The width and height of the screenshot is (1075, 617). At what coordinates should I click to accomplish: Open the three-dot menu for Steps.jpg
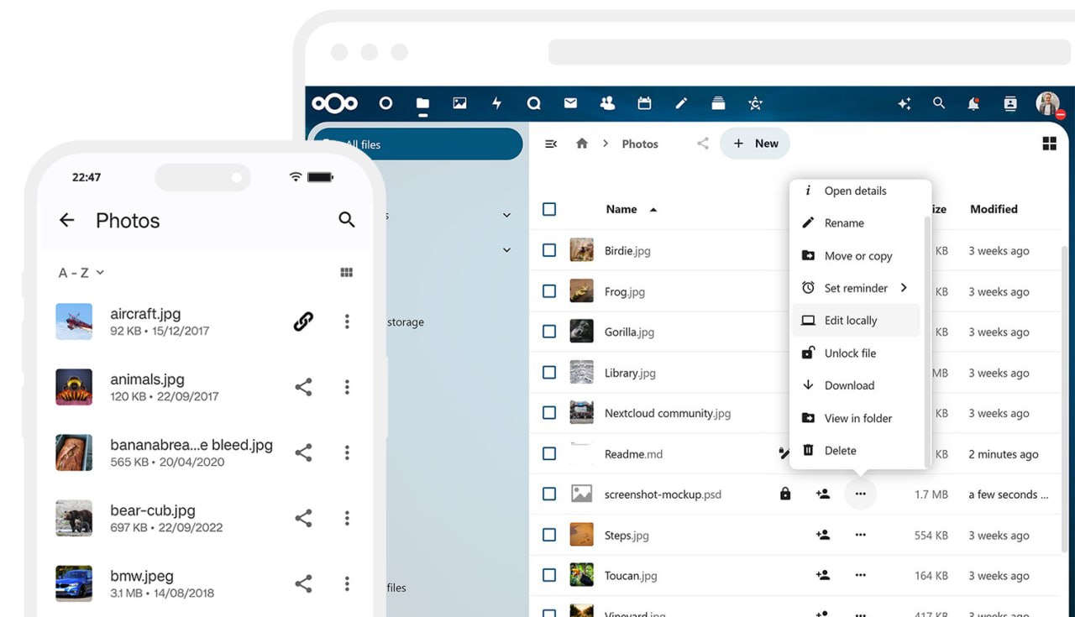tap(860, 535)
